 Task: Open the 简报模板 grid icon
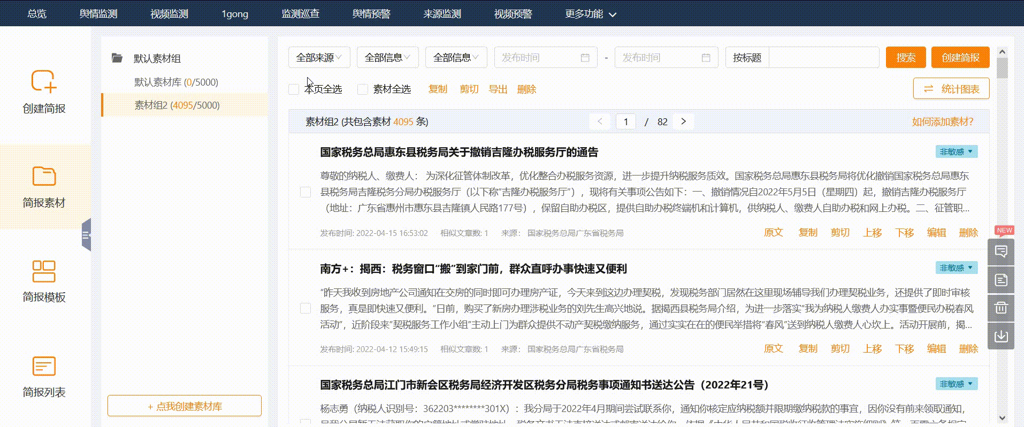(44, 271)
